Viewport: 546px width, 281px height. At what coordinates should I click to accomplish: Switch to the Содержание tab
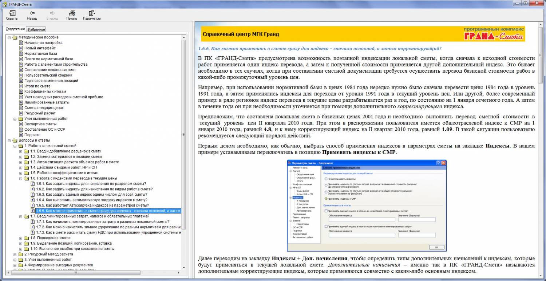click(15, 29)
